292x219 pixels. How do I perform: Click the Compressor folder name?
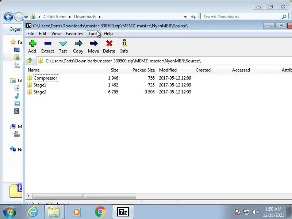45,78
